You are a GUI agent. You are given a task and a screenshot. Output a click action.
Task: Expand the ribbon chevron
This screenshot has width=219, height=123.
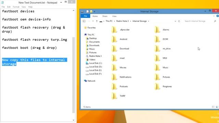[x=214, y=16]
